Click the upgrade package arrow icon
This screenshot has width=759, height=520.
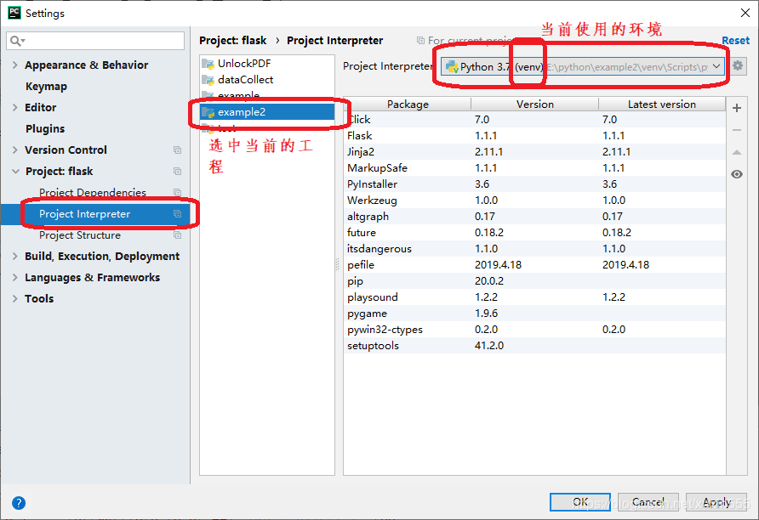pos(737,152)
